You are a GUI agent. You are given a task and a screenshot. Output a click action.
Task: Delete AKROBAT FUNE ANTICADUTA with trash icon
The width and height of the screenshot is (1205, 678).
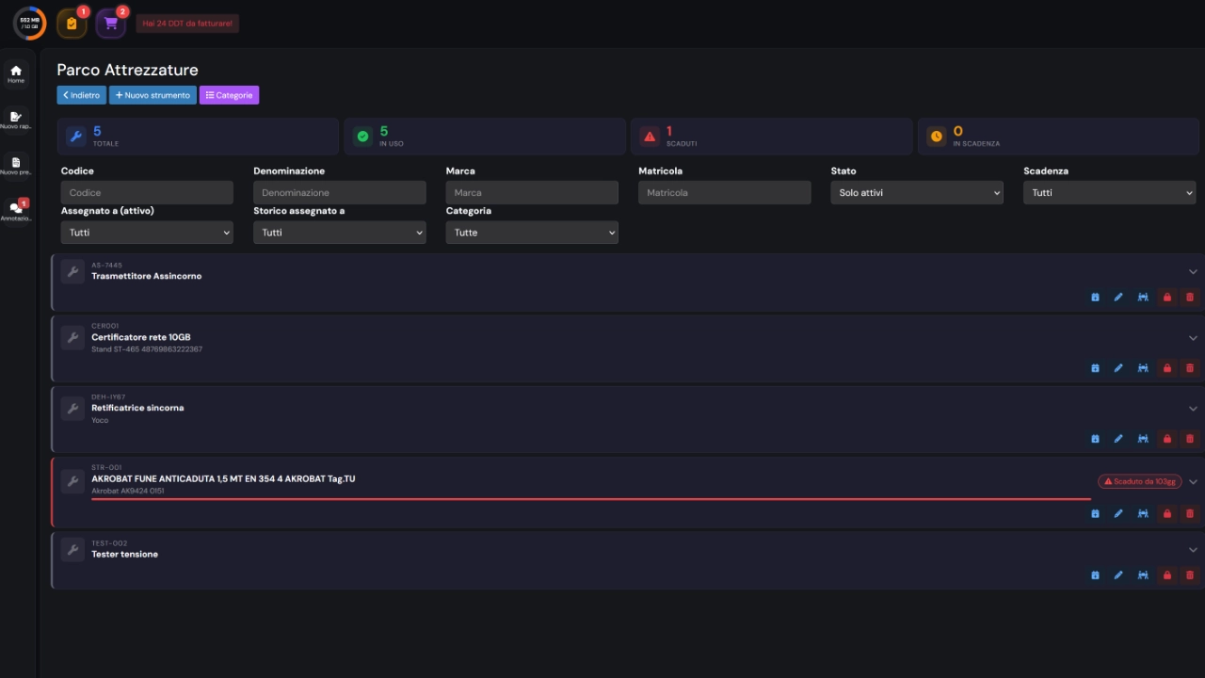pos(1190,514)
